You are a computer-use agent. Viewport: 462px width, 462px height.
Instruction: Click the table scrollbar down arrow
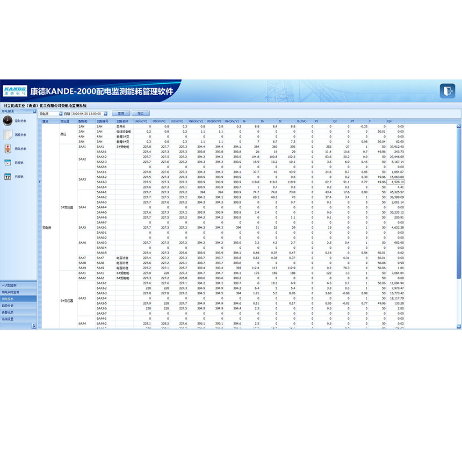[458, 326]
